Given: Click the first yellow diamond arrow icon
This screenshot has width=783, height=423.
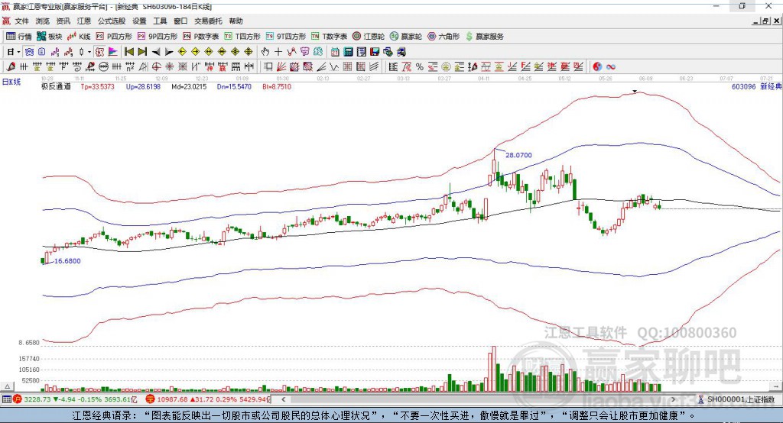Looking at the screenshot, I should click(182, 52).
